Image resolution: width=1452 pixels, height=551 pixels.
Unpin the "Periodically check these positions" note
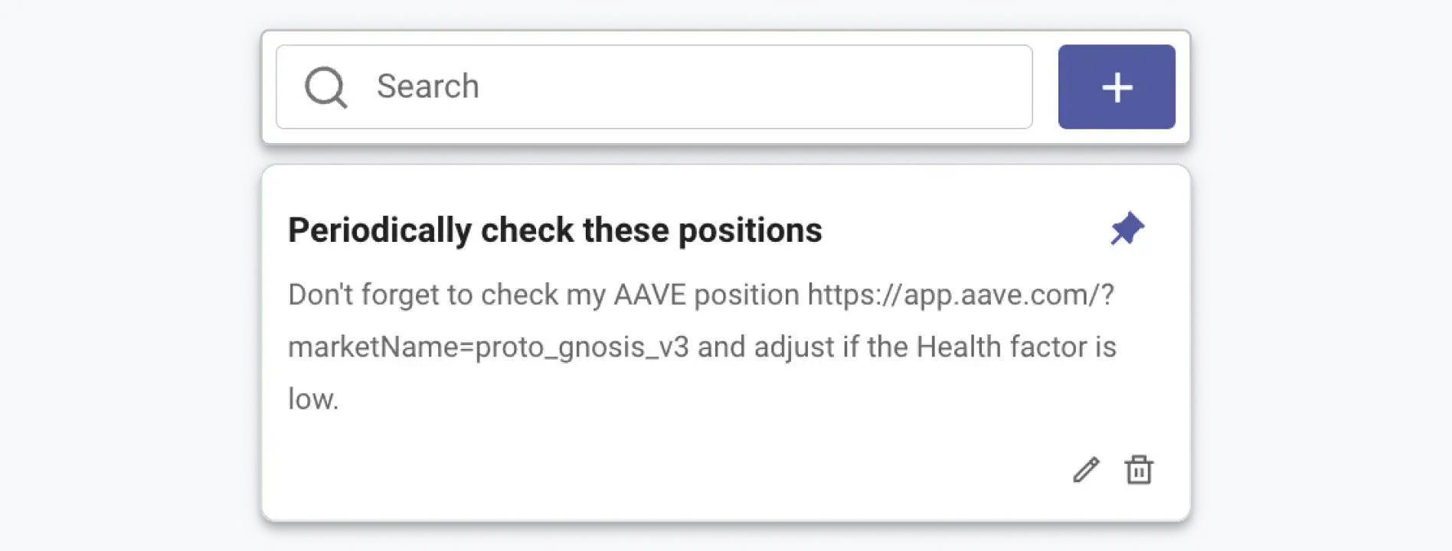(1127, 229)
